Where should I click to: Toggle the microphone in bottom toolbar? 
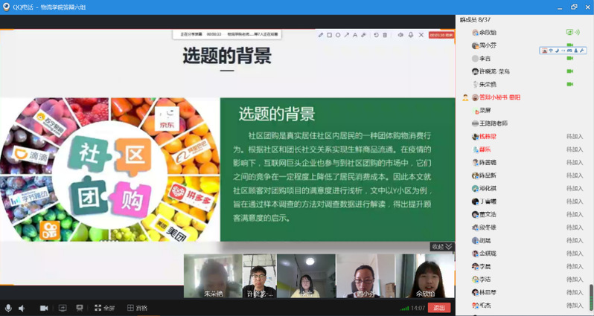tap(8, 308)
